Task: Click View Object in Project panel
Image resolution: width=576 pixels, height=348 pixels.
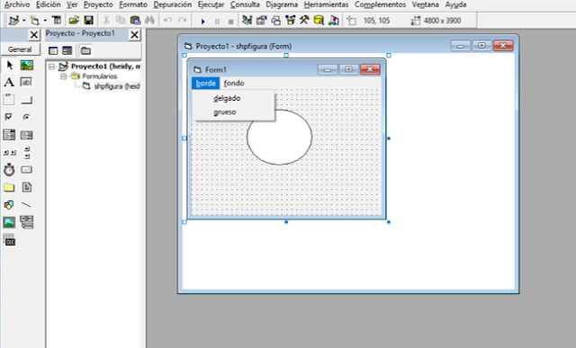Action: pyautogui.click(x=67, y=50)
